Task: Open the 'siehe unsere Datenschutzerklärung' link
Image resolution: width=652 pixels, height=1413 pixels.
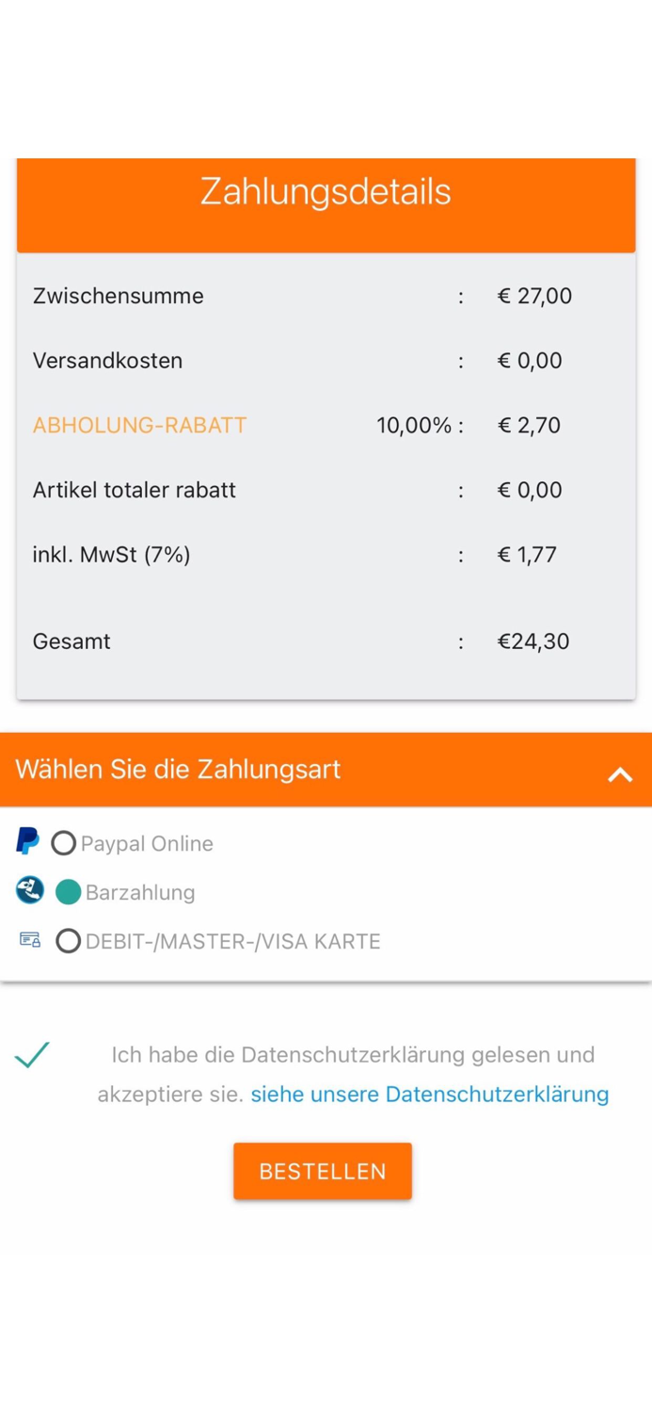Action: pos(429,1095)
